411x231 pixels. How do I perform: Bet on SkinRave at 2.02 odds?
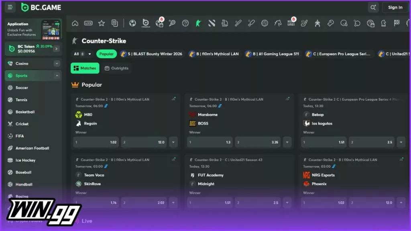tap(144, 203)
